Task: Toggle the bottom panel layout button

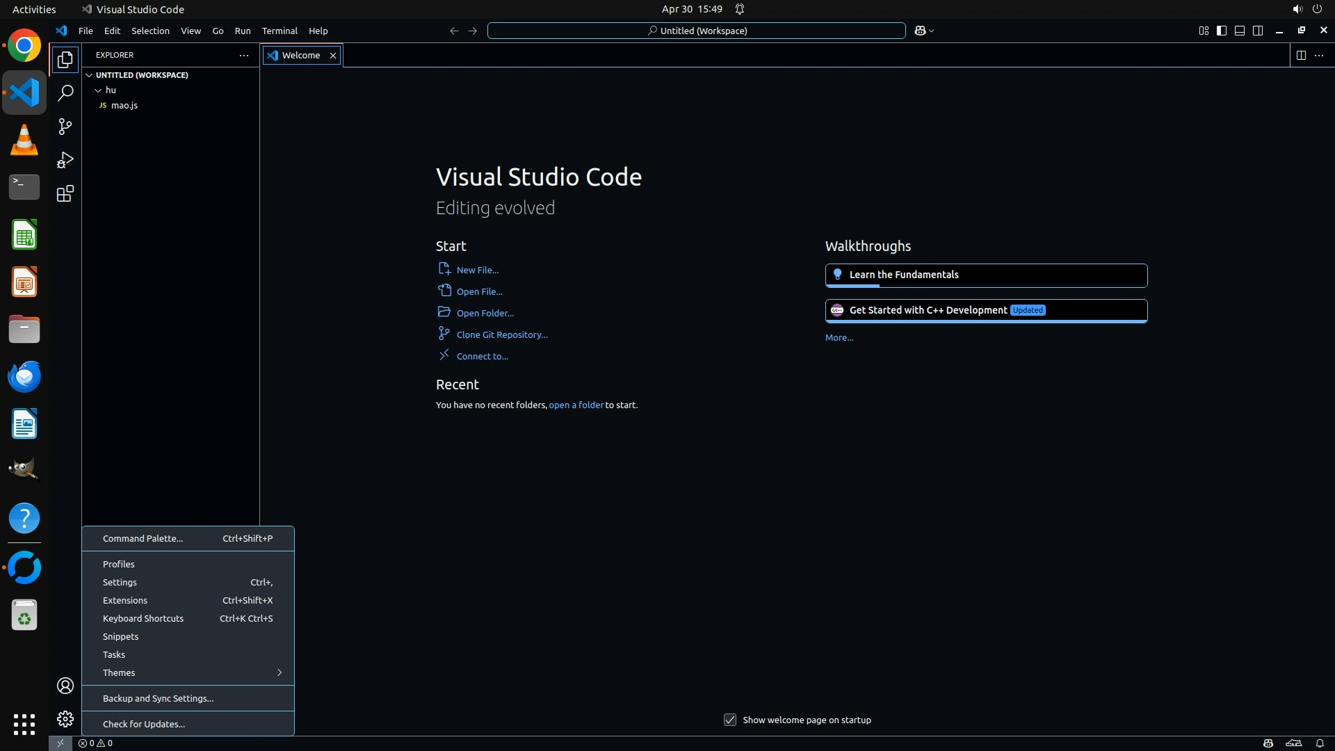Action: coord(1240,31)
